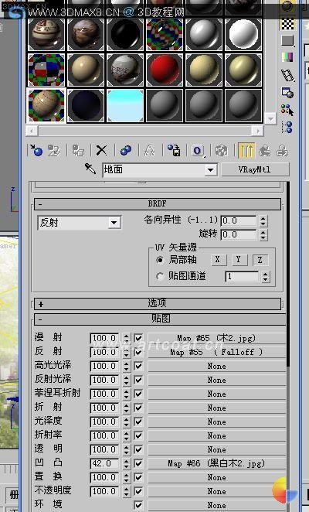Open material name 地面 dropdown
The image size is (309, 512).
210,170
